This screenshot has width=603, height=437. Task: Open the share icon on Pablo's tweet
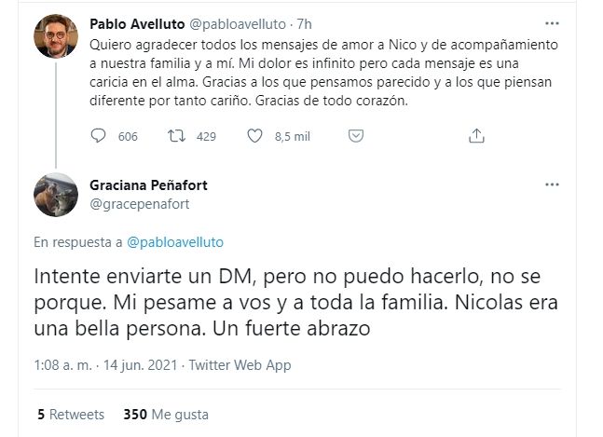click(x=477, y=136)
